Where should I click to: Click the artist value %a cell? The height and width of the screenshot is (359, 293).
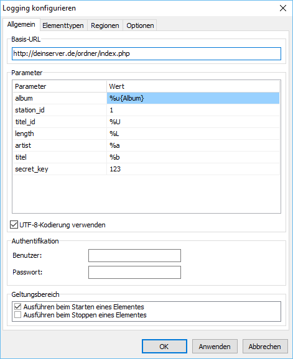click(193, 145)
